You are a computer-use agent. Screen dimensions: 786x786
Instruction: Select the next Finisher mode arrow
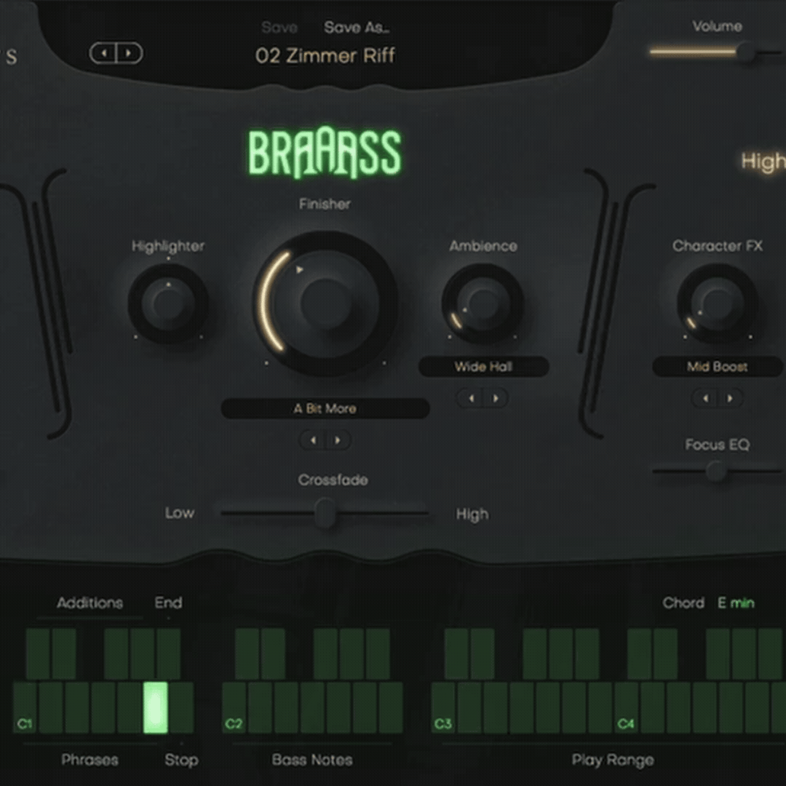pos(338,440)
